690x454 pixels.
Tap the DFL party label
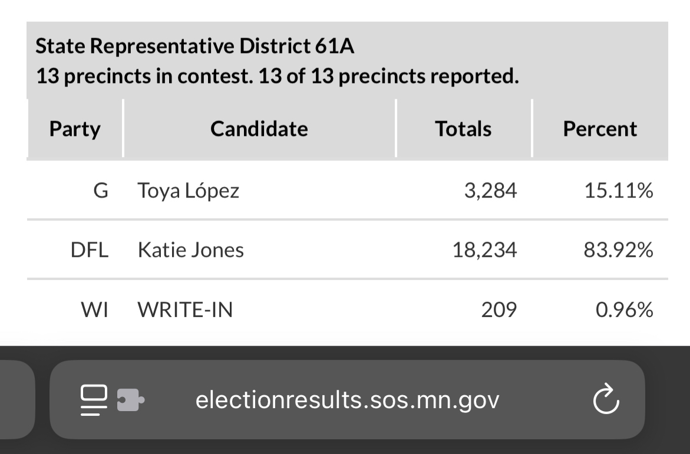pos(90,251)
